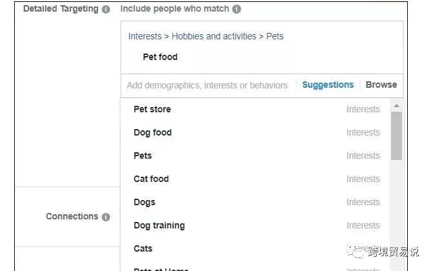Select Dog food interest suggestion

[x=152, y=132]
